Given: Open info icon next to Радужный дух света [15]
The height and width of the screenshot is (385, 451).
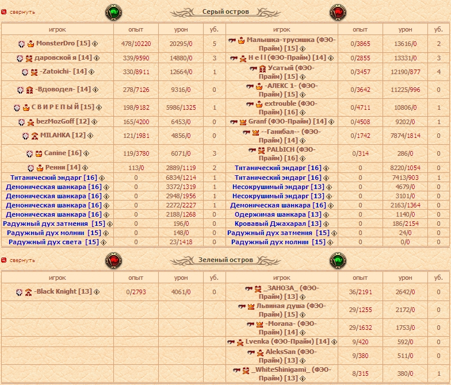Looking at the screenshot, I should tap(104, 242).
